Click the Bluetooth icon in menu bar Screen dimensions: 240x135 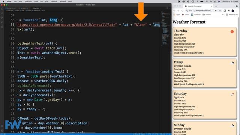pos(197,1)
